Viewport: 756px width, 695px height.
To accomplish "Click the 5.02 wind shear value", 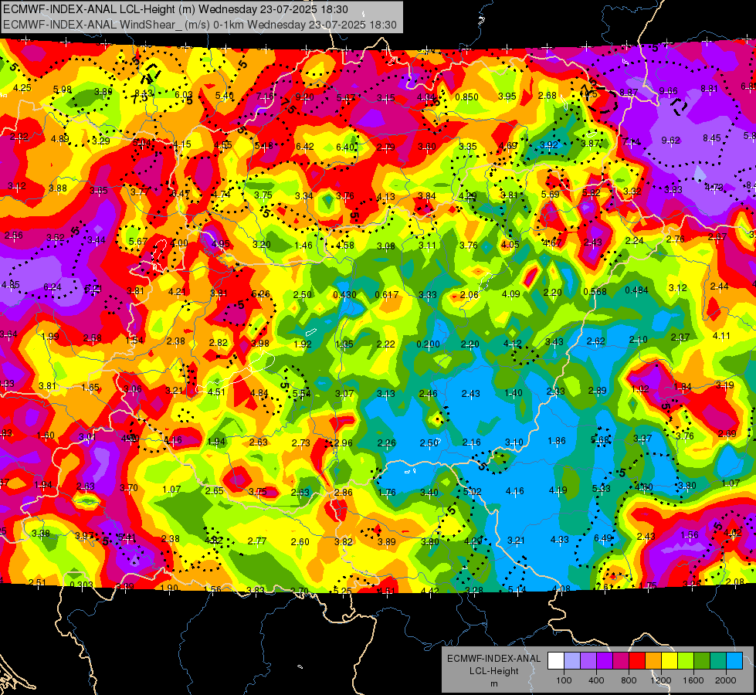I will click(472, 491).
